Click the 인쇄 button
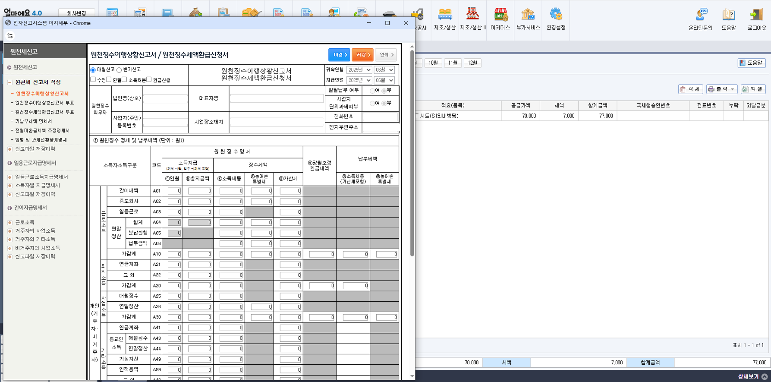 coord(386,55)
